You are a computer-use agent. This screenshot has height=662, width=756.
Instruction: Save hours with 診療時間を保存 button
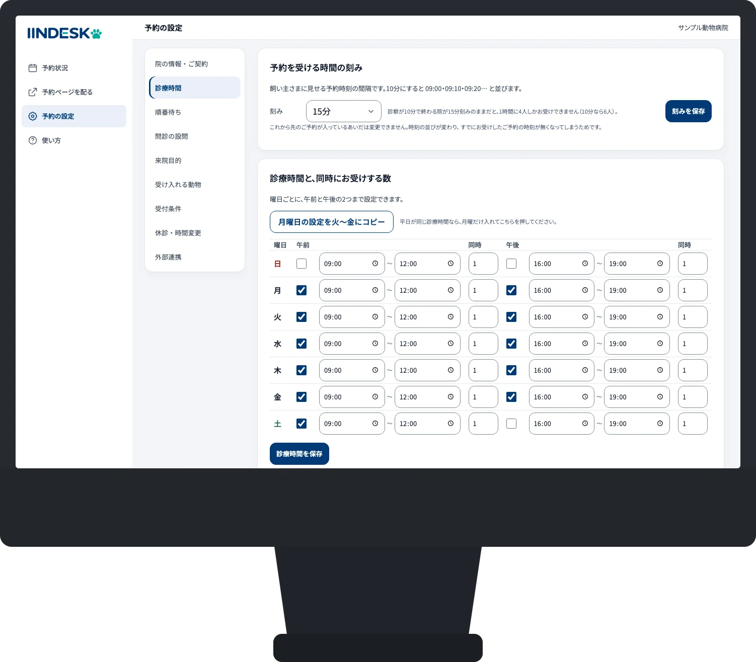[x=299, y=454]
